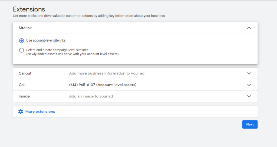277x147 pixels.
Task: Click the (614) 965-6107 phone number text
Action: (x=82, y=85)
